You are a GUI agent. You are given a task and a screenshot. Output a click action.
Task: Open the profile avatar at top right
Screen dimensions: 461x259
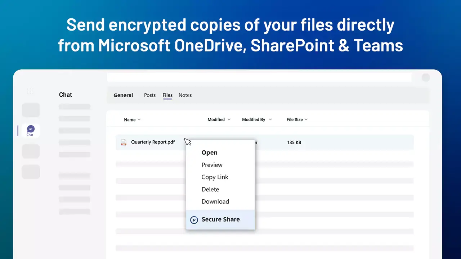point(426,77)
